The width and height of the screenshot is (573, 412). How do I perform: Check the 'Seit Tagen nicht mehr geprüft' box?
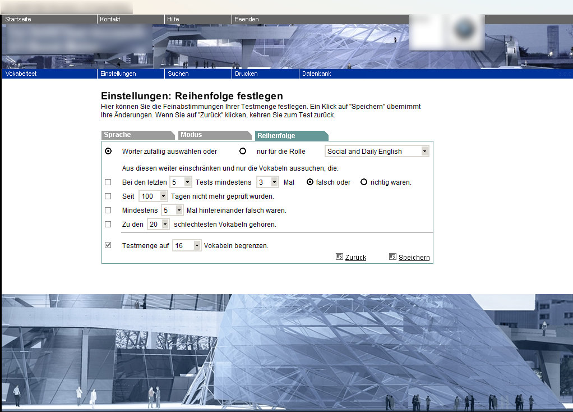108,196
